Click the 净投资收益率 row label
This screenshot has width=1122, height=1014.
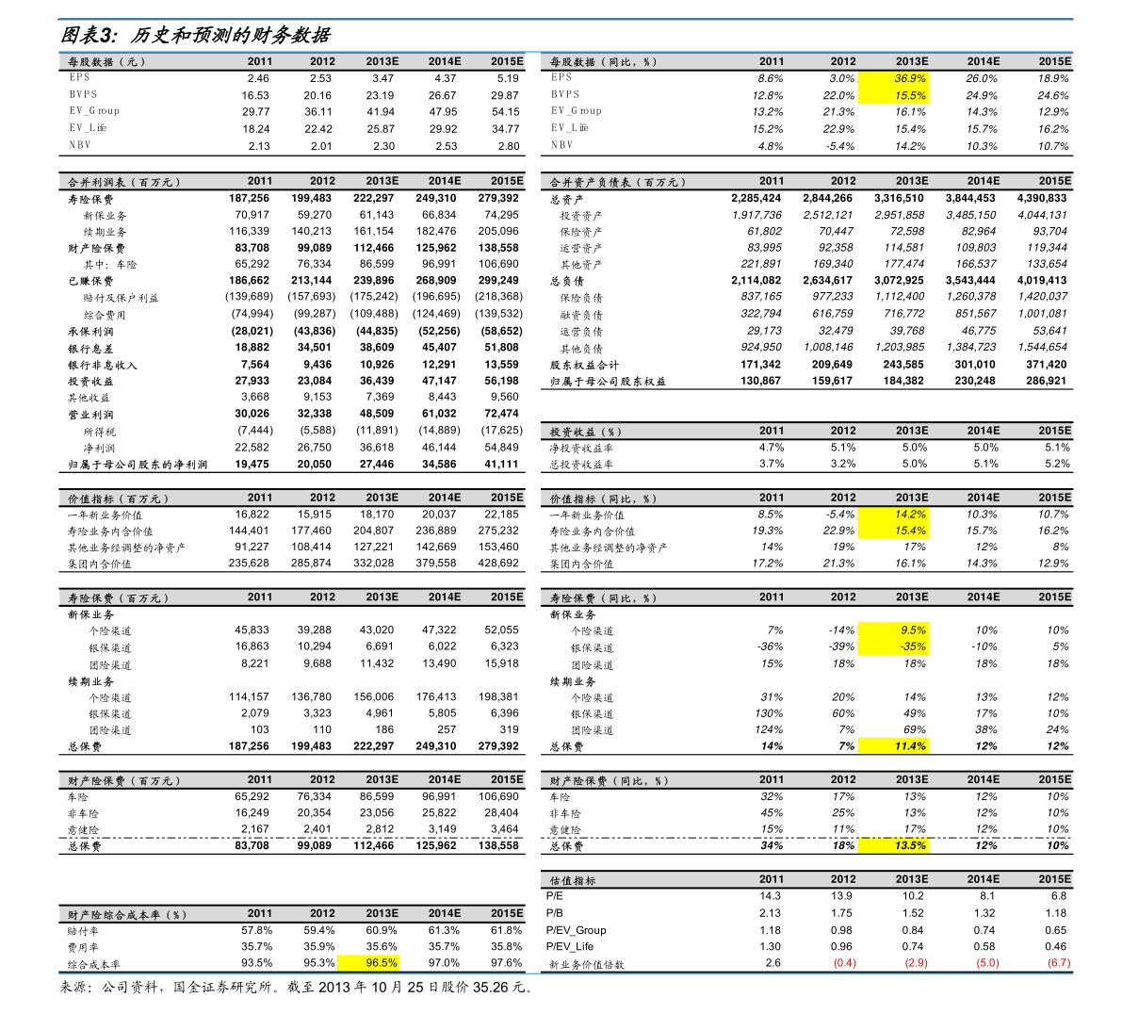click(581, 448)
